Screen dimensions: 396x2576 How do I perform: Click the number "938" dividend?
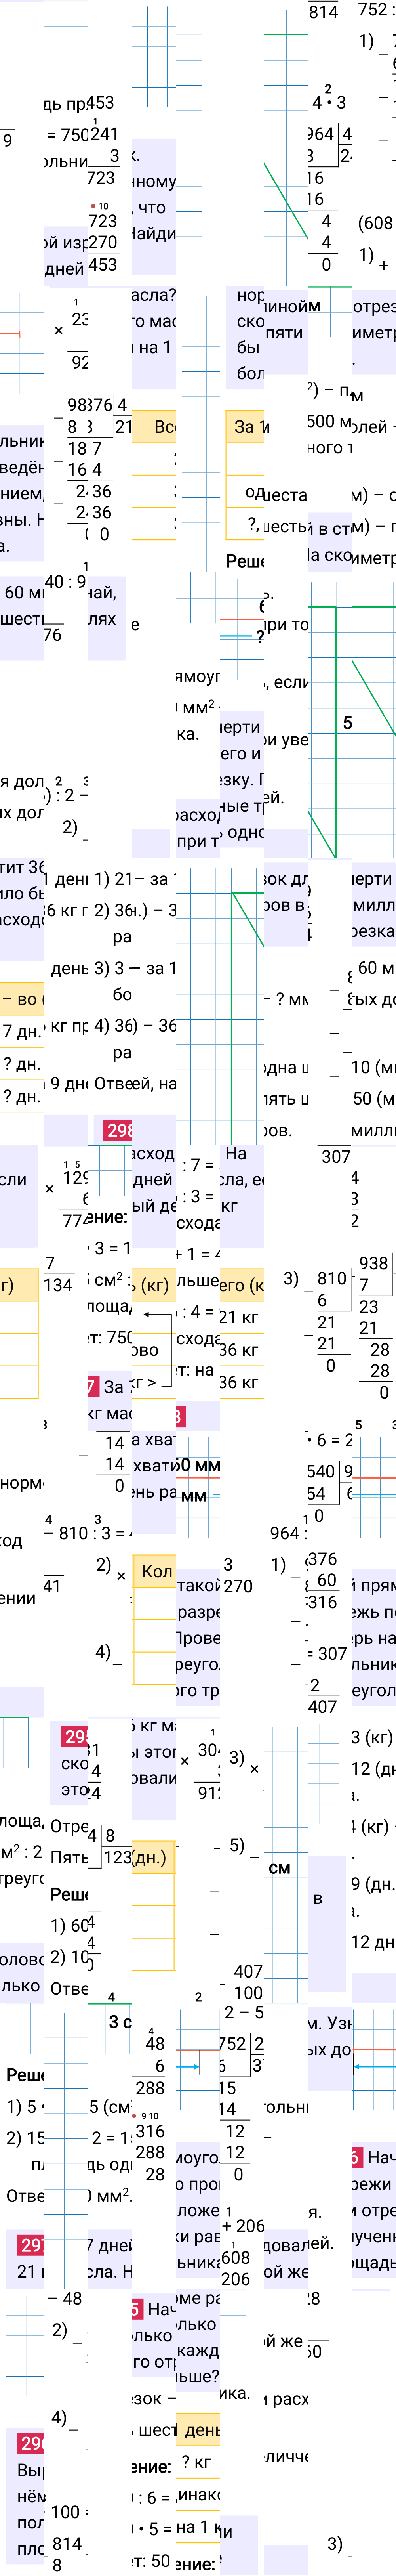(x=373, y=1263)
